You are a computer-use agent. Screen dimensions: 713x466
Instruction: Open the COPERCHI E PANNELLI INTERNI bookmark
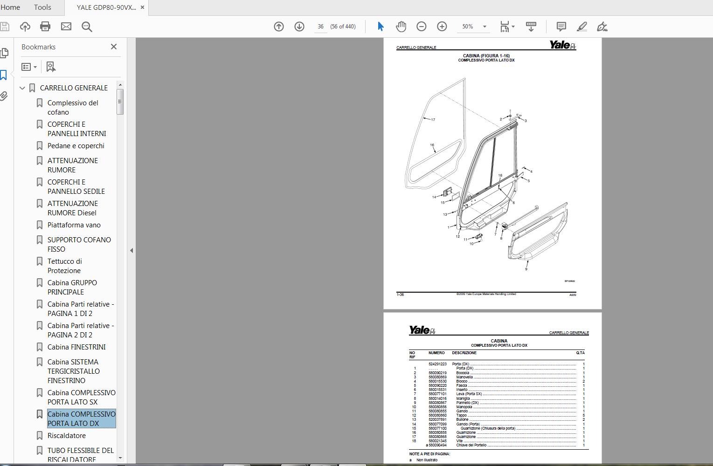pos(77,129)
